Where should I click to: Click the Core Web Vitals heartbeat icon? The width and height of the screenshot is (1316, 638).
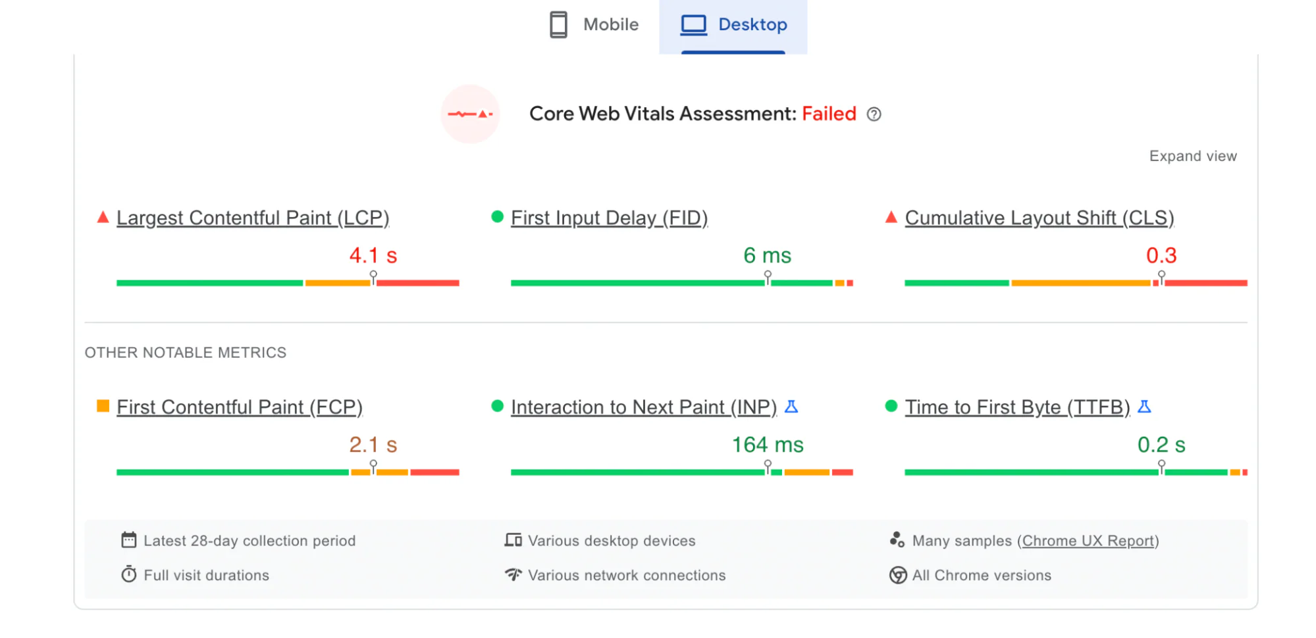coord(470,114)
